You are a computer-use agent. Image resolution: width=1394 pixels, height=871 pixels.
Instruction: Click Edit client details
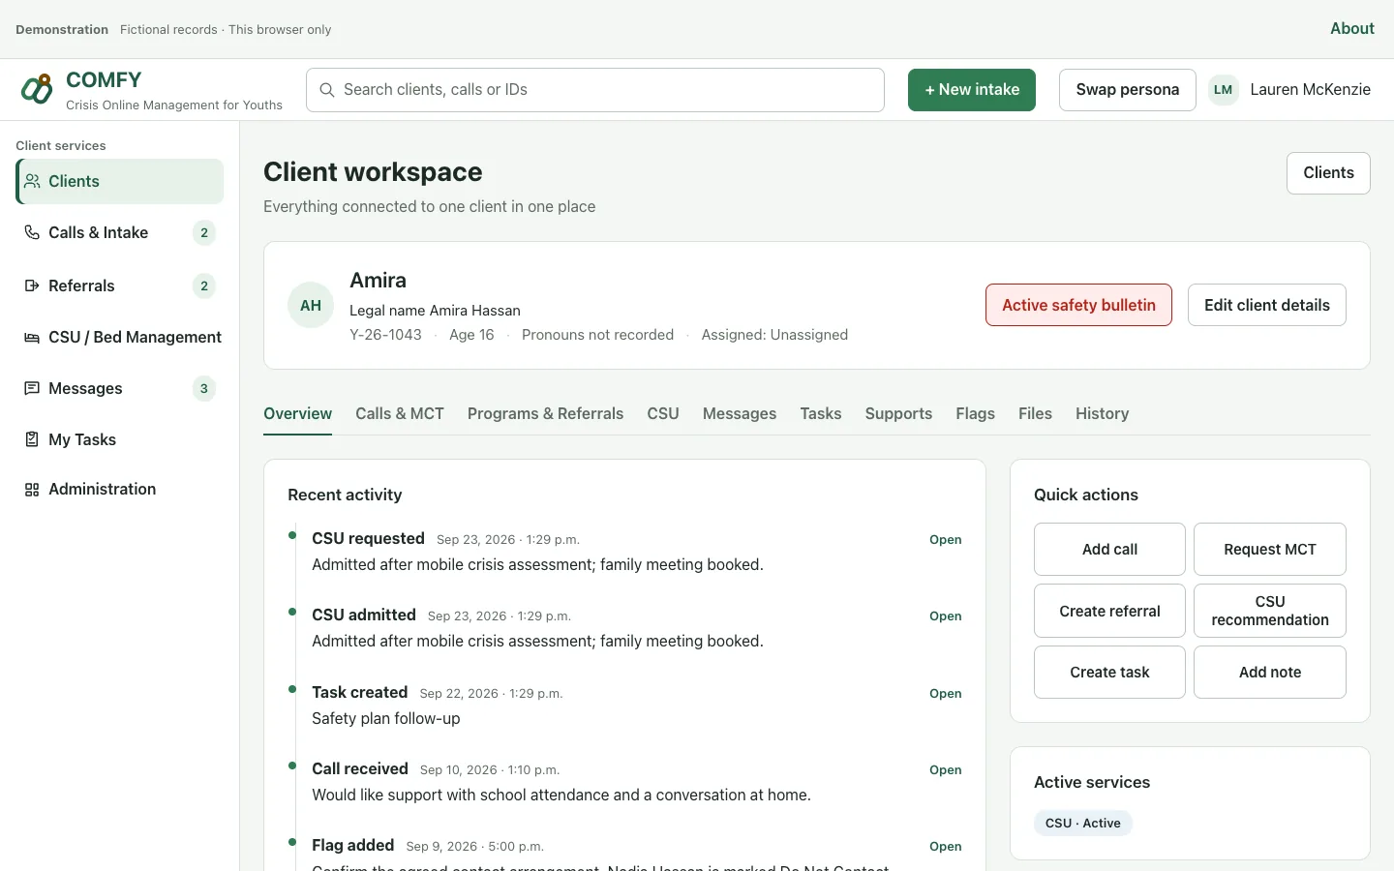click(x=1267, y=305)
